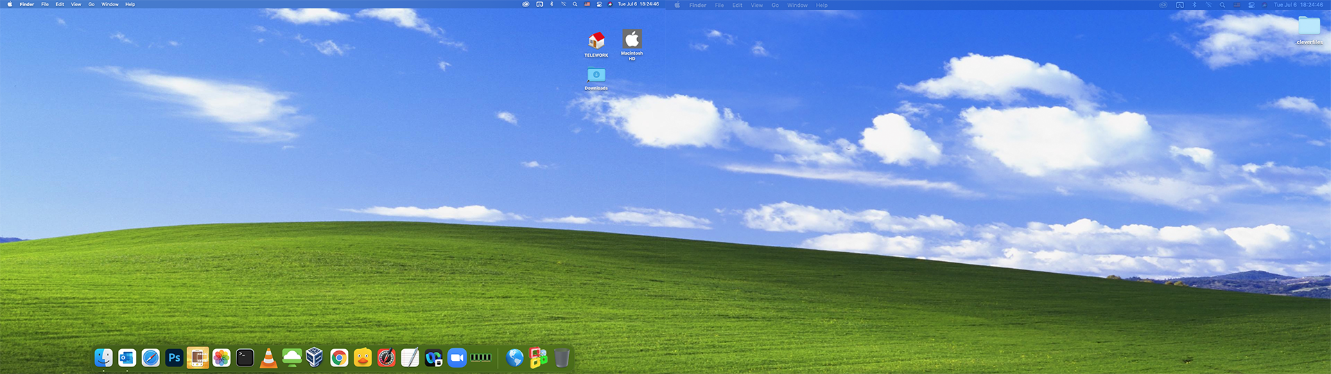Activate Siri from primary display menu bar
Image resolution: width=1331 pixels, height=374 pixels.
point(610,4)
